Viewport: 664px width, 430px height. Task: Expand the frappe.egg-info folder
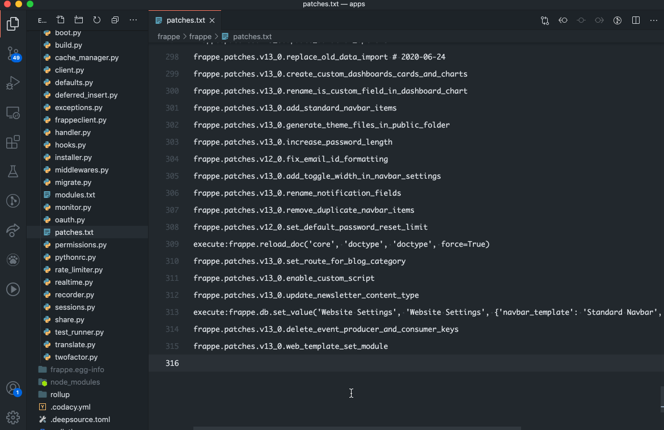pos(77,369)
